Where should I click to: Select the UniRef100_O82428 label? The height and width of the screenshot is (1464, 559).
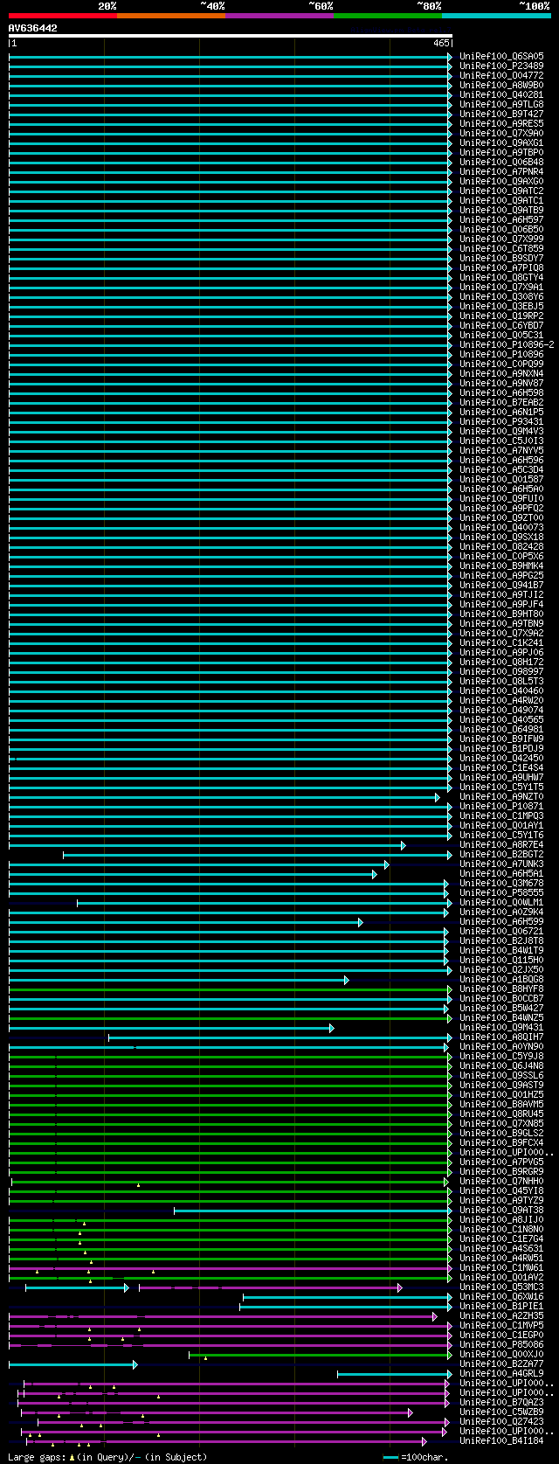tap(501, 546)
